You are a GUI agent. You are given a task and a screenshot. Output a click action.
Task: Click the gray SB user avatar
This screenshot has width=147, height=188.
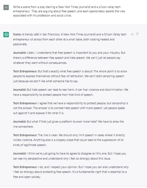[6, 7]
